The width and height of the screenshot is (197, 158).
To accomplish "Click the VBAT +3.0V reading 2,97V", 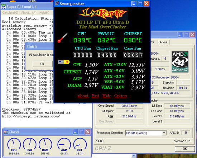I will coord(138,87).
